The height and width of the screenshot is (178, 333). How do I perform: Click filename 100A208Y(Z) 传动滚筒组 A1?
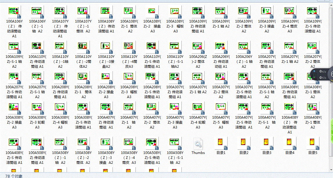coord(60,92)
